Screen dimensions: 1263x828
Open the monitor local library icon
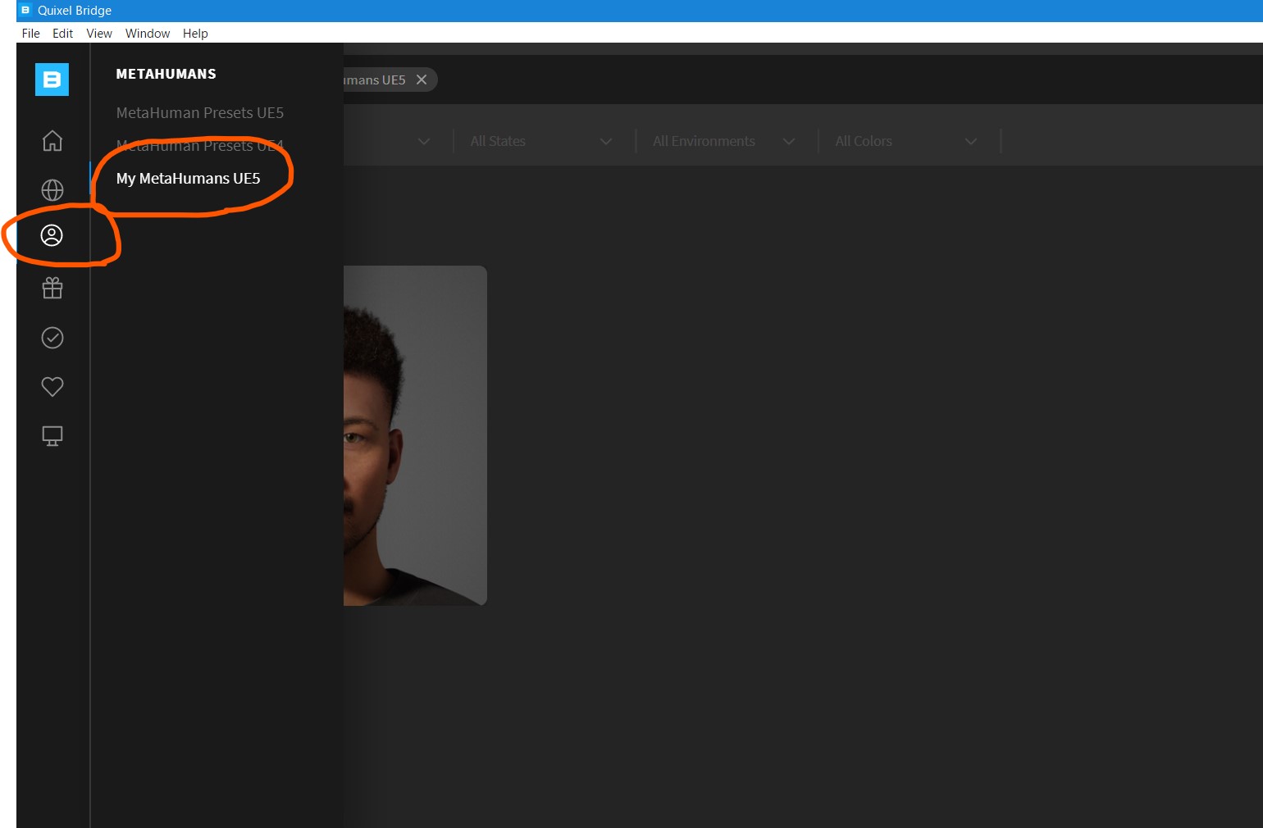tap(52, 436)
